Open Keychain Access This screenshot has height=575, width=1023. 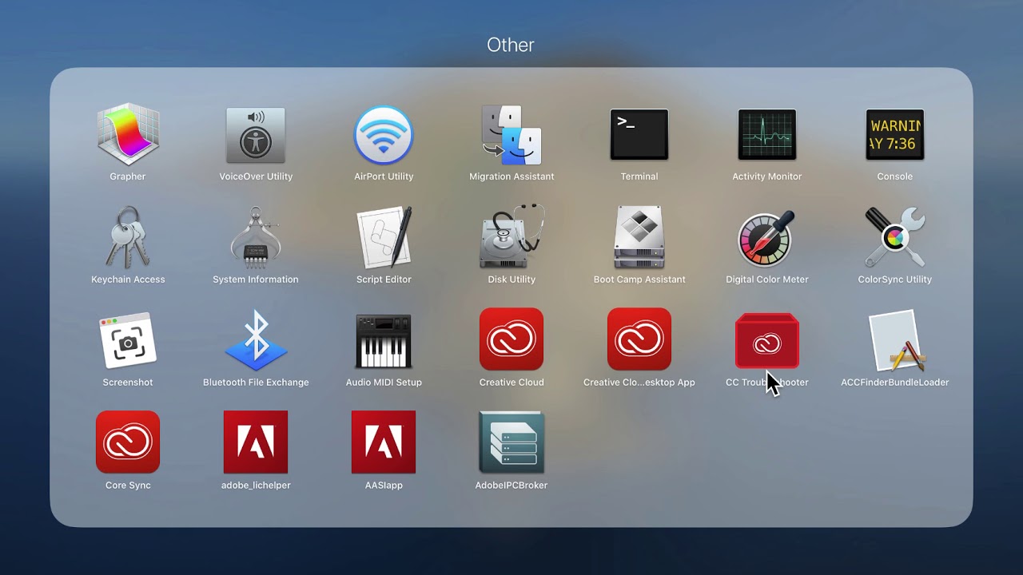coord(128,237)
